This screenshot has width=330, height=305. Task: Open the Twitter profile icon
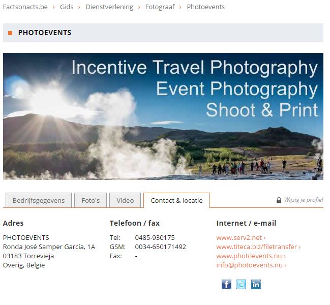[x=241, y=284]
